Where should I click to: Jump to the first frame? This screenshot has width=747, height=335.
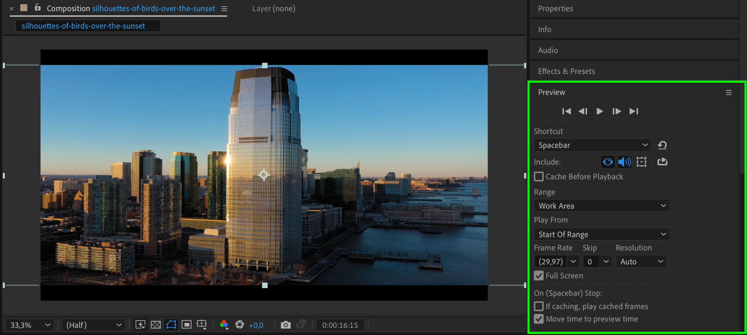click(x=566, y=111)
